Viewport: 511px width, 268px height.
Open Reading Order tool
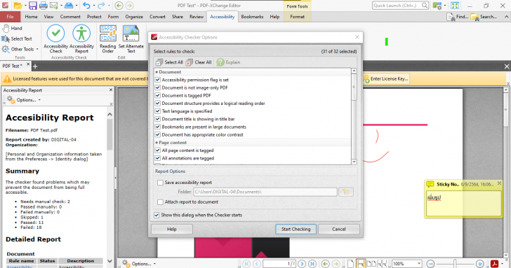pyautogui.click(x=108, y=38)
